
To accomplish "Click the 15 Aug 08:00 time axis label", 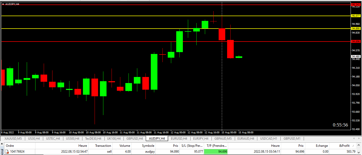I will click(246, 132).
